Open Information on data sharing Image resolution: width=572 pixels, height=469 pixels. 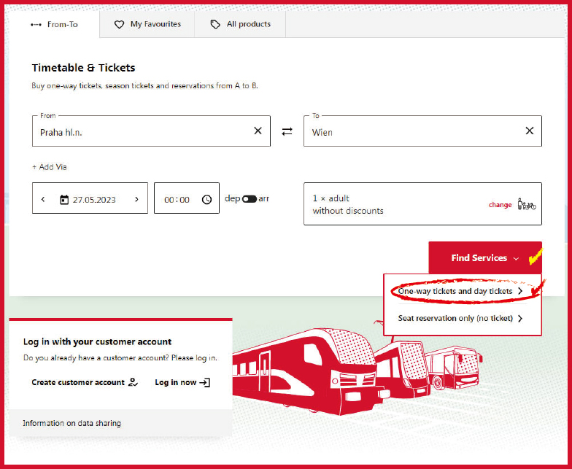(x=71, y=423)
